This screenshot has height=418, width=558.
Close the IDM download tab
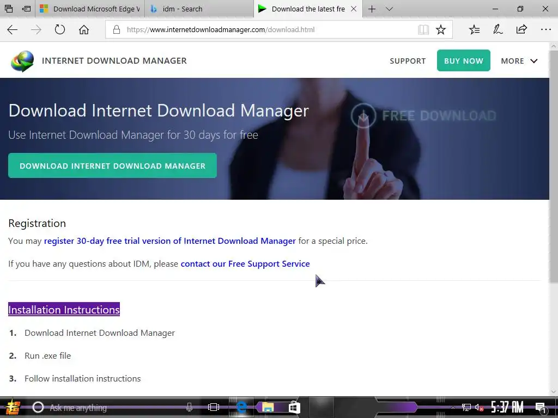pyautogui.click(x=354, y=9)
